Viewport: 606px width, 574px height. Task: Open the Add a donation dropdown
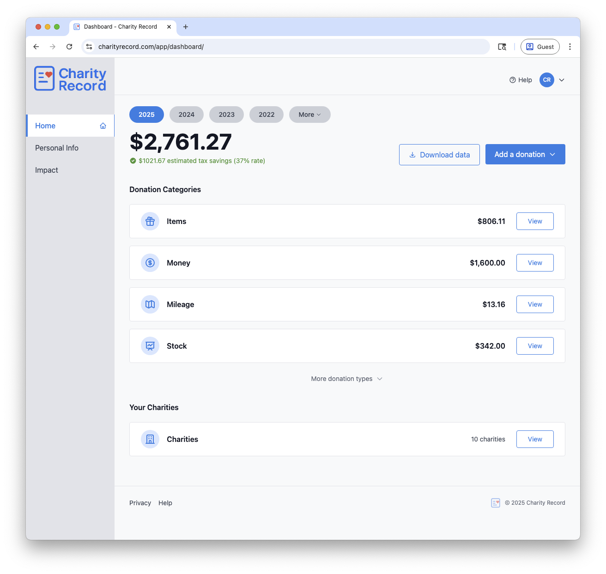[x=525, y=154]
